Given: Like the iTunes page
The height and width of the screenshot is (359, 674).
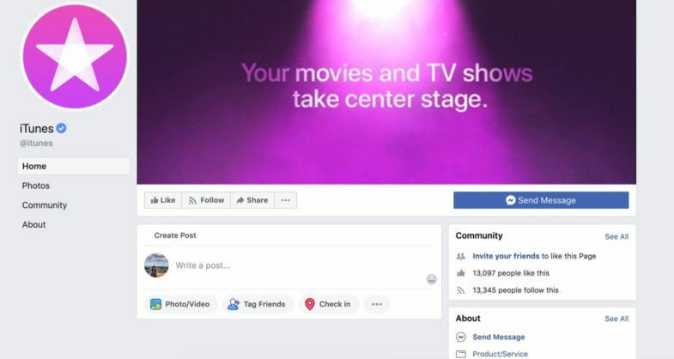Looking at the screenshot, I should click(163, 200).
